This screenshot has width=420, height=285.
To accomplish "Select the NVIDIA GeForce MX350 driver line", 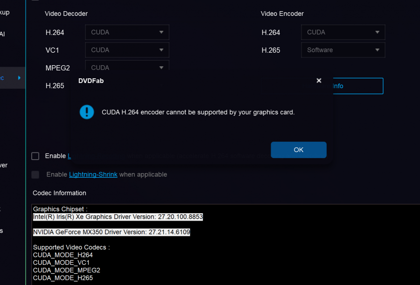I will tap(112, 232).
